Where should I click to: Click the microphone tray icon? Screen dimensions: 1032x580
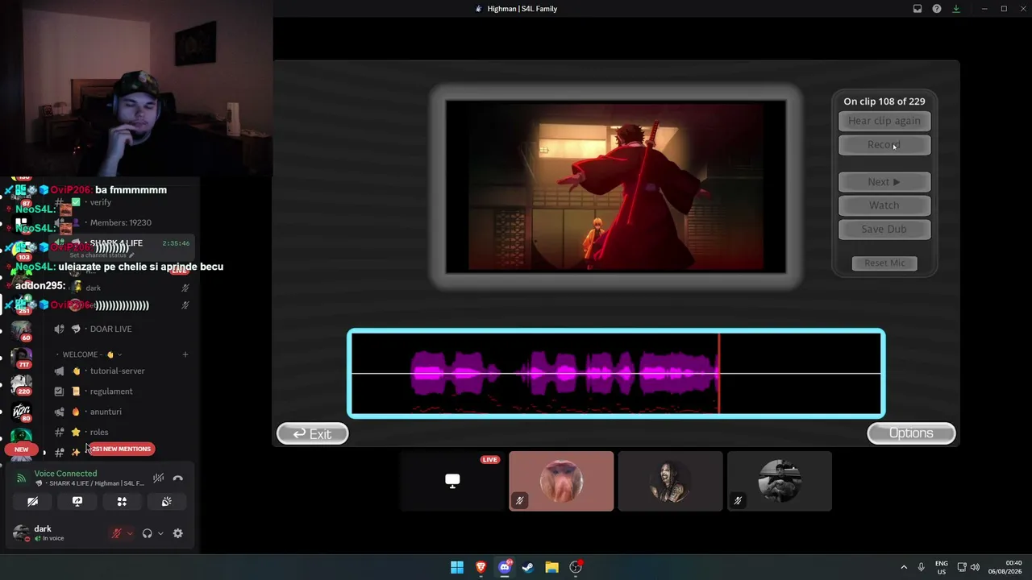tap(921, 567)
